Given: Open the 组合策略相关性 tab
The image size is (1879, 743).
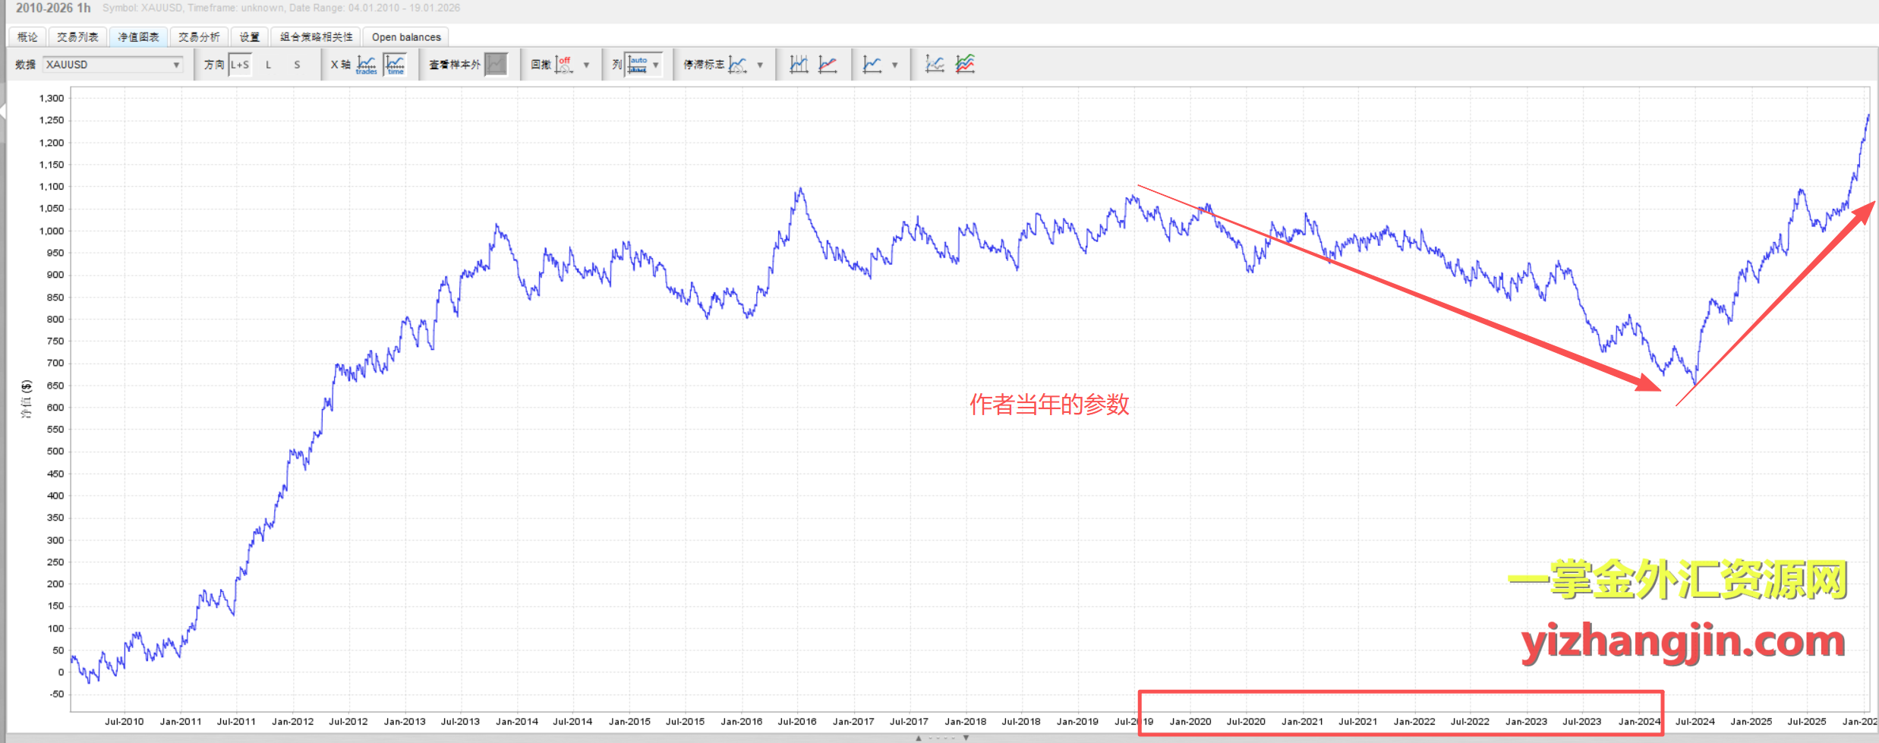Looking at the screenshot, I should click(316, 36).
